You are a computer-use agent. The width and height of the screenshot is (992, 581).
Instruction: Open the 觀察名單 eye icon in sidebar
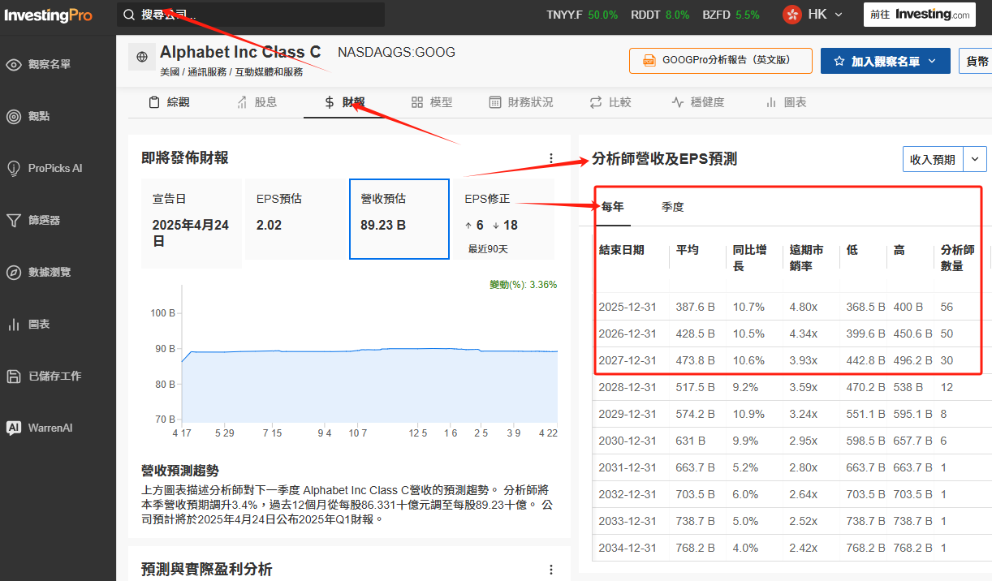pos(14,64)
